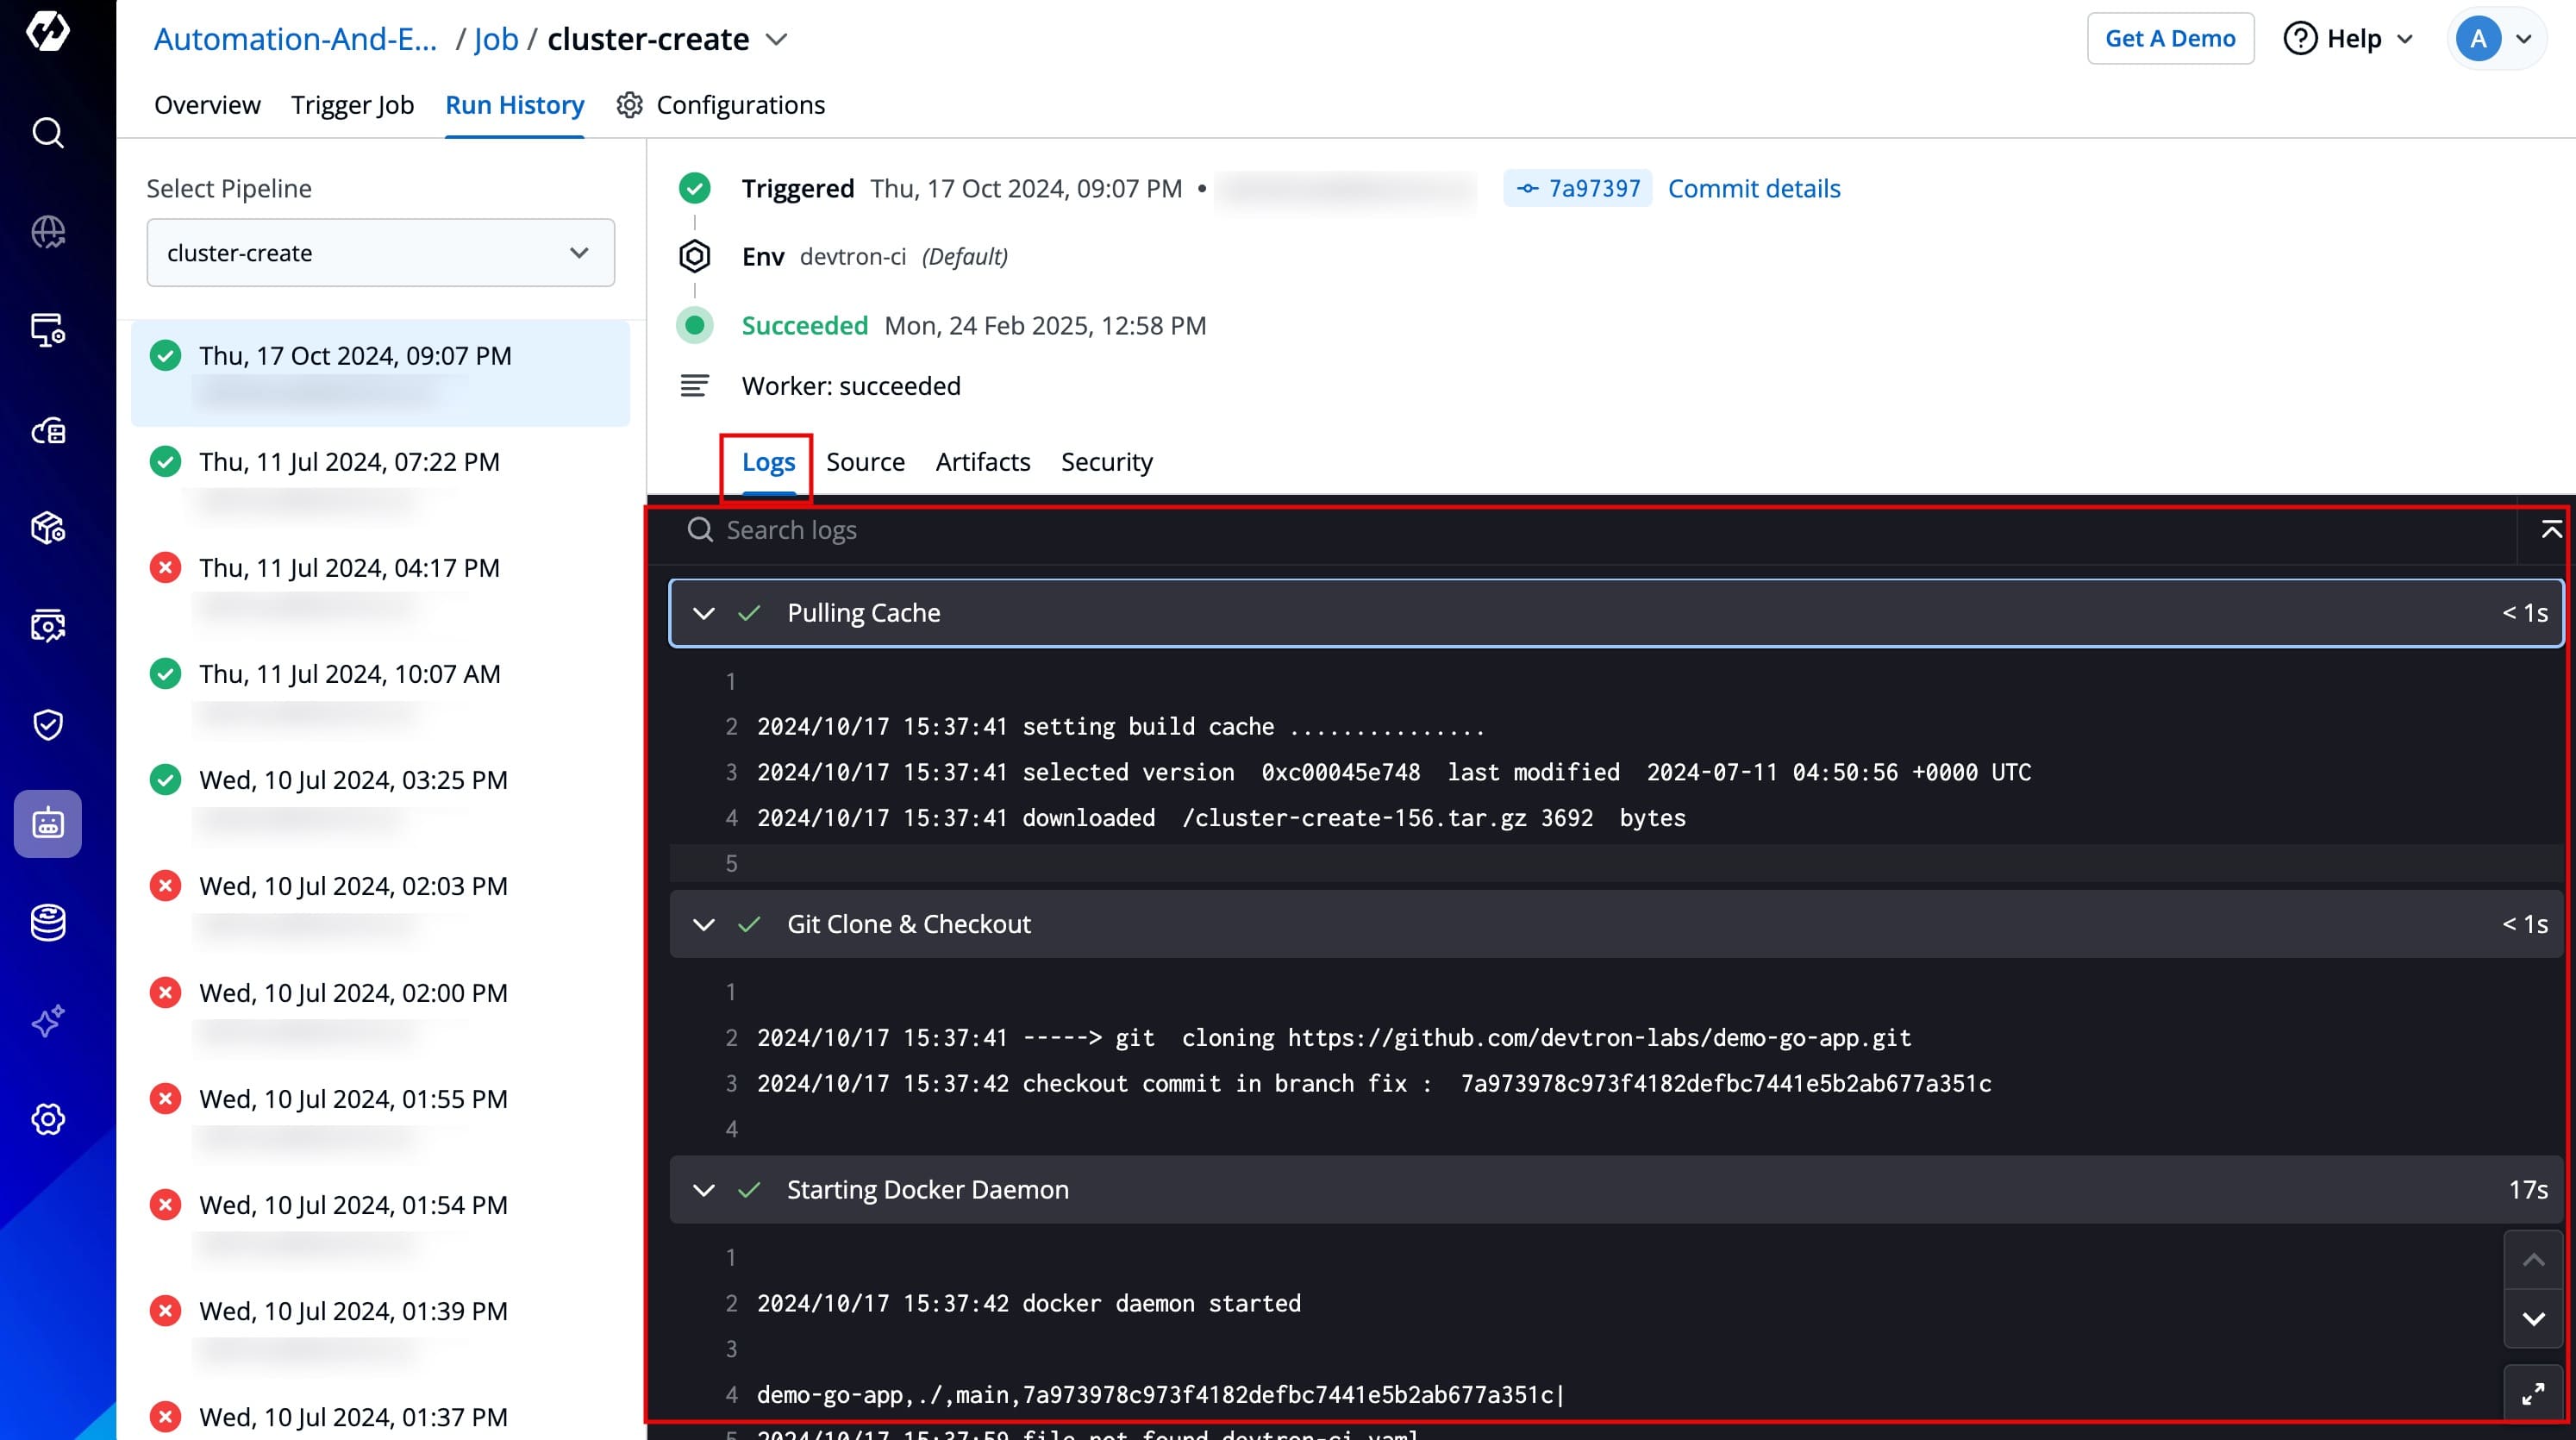Click the security shield icon in sidebar
This screenshot has height=1440, width=2576.
pyautogui.click(x=48, y=725)
